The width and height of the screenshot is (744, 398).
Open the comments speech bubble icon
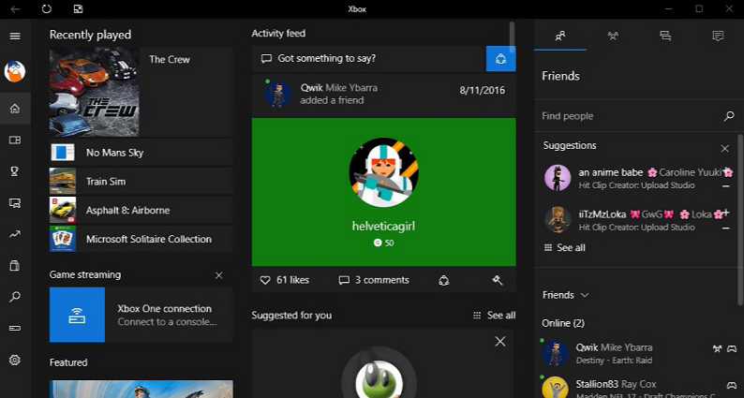point(344,280)
